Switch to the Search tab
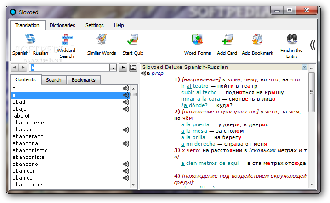Image resolution: width=330 pixels, height=203 pixels. coord(54,80)
